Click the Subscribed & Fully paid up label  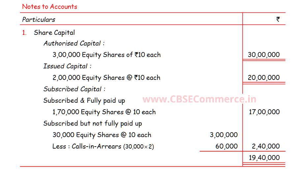click(84, 100)
